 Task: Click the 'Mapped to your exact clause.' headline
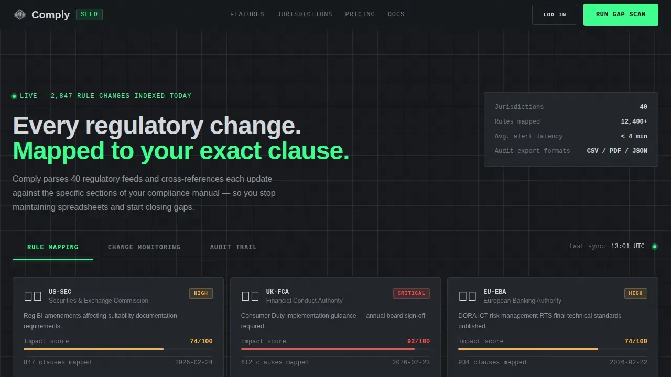[x=181, y=151]
